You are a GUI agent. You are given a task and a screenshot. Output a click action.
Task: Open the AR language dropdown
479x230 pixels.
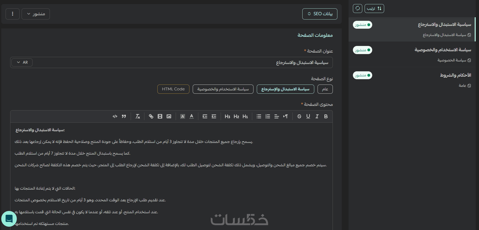click(22, 62)
